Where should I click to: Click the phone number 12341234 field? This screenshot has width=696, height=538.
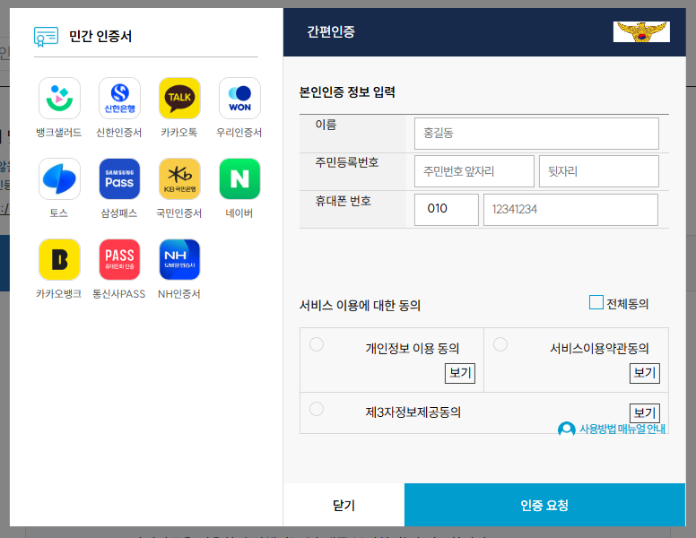570,210
